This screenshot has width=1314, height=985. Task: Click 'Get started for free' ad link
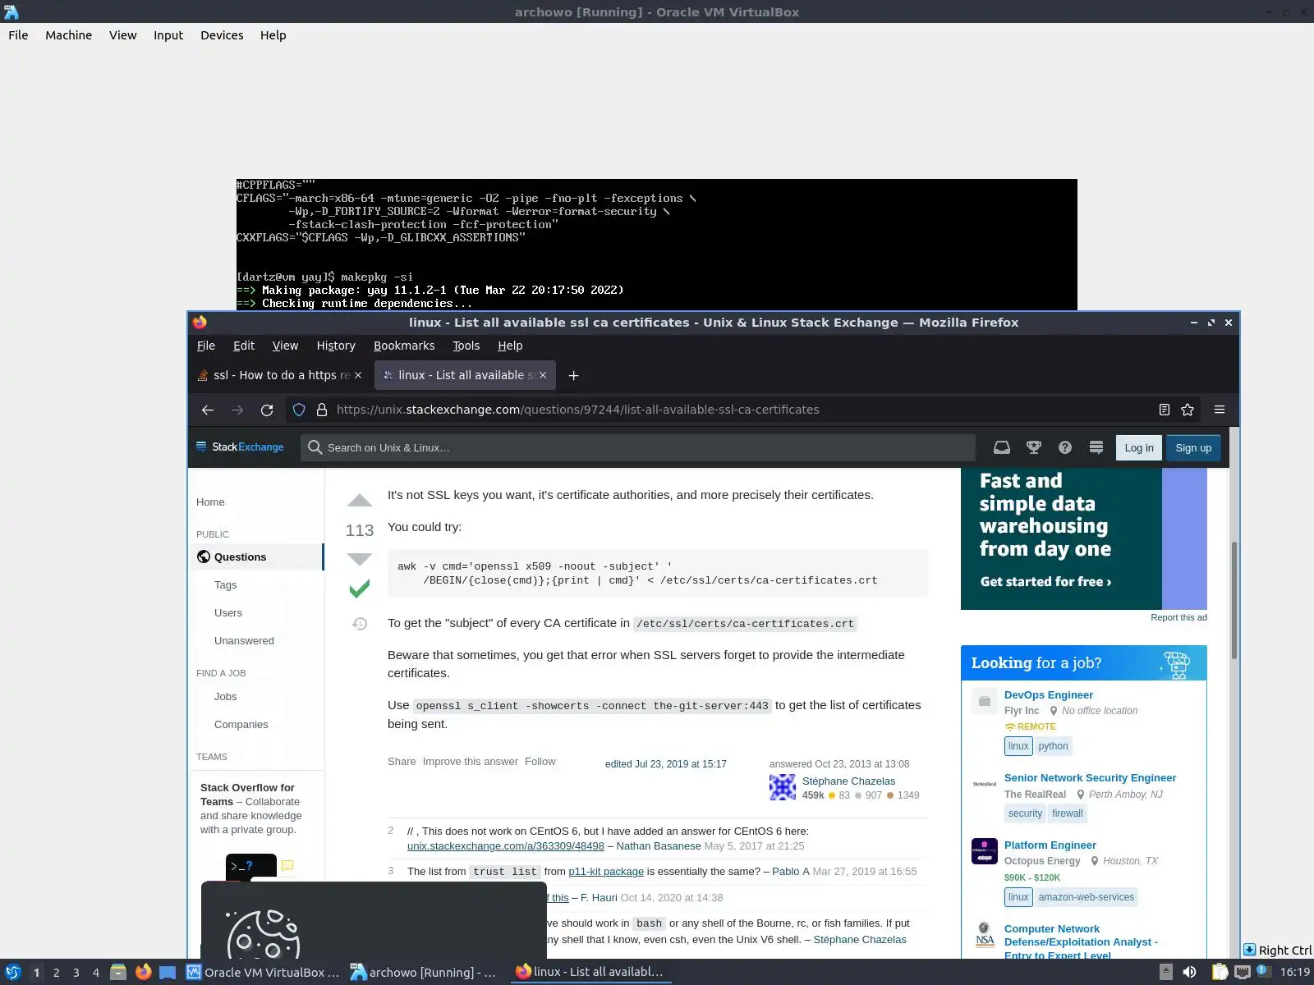point(1045,581)
